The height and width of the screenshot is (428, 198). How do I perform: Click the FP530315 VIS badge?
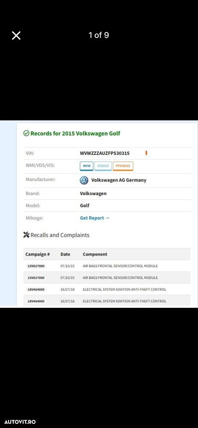(x=123, y=166)
